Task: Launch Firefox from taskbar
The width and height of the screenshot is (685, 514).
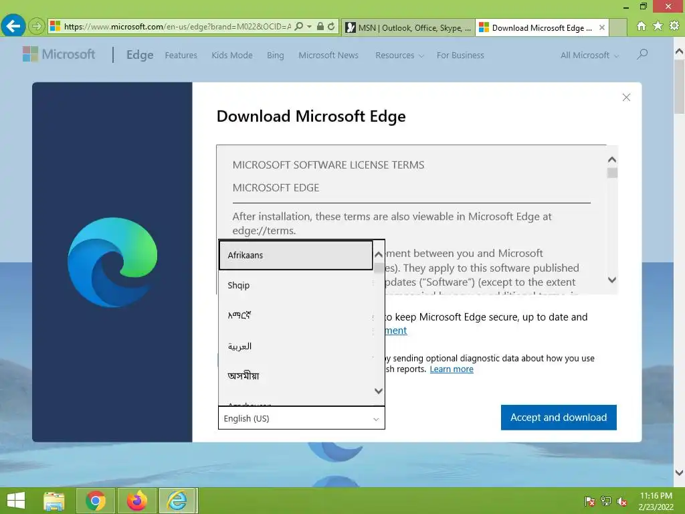Action: [x=136, y=501]
